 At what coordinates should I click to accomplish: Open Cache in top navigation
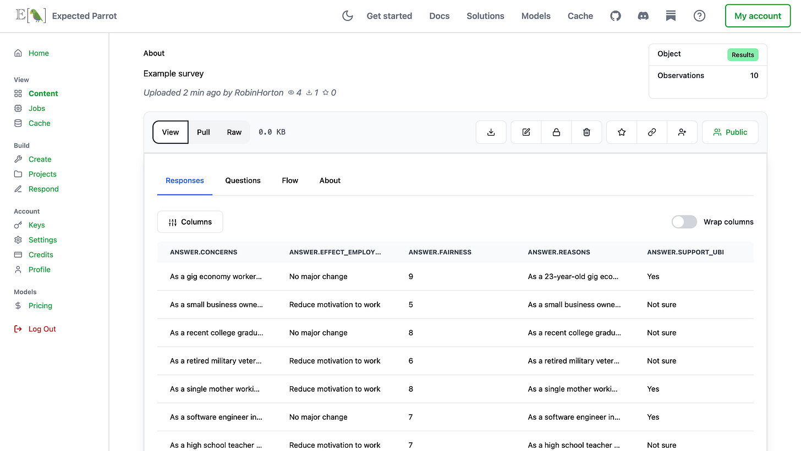coord(580,16)
